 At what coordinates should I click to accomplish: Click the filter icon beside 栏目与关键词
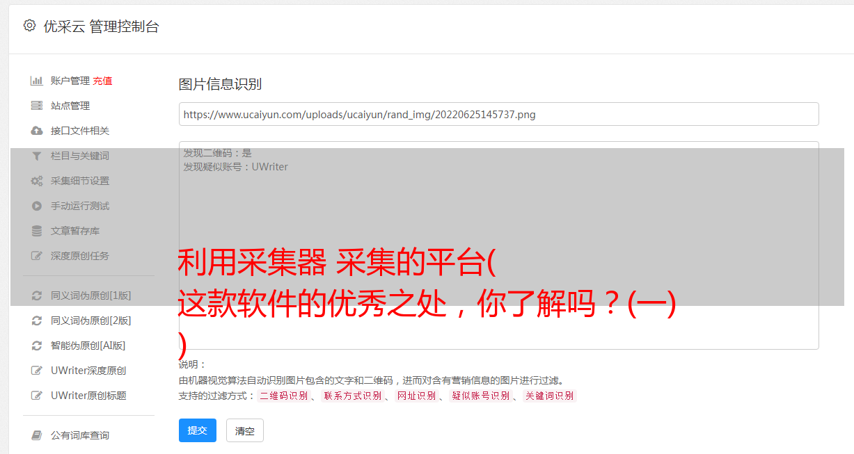click(37, 156)
